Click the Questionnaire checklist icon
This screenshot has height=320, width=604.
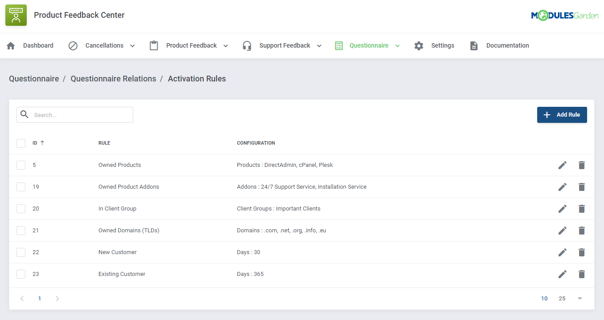click(339, 45)
